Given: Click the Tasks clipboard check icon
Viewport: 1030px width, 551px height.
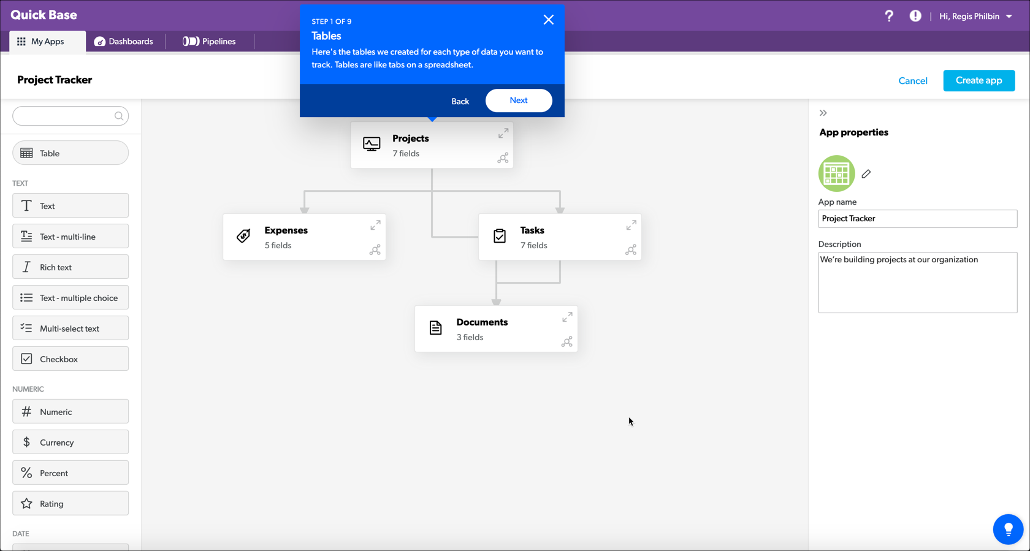Looking at the screenshot, I should point(500,236).
